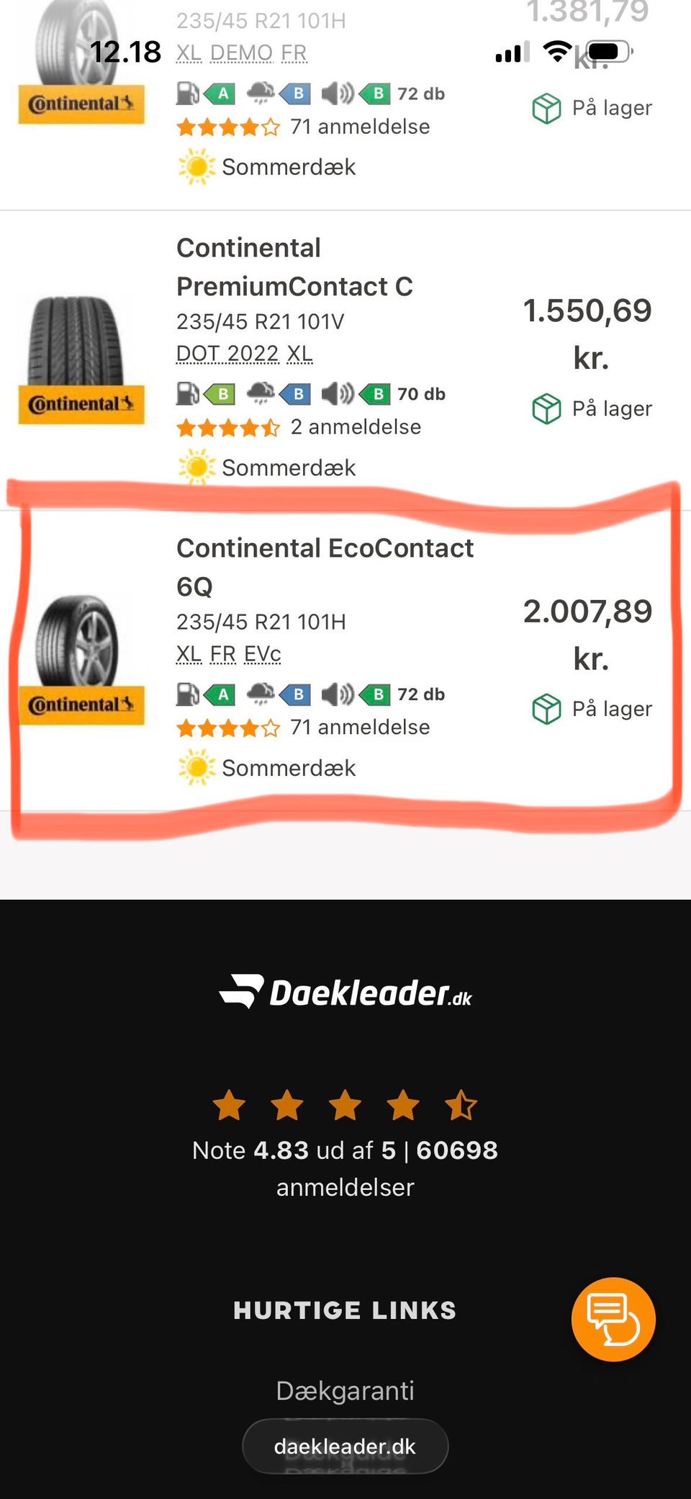The image size is (691, 1499).
Task: Tap the DEMO label on top tire
Action: (x=241, y=53)
